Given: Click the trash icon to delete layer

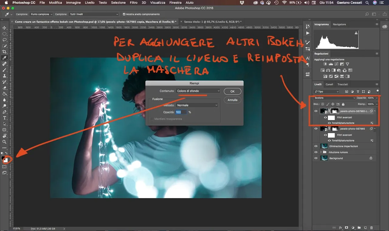Looking at the screenshot, I should pos(371,227).
